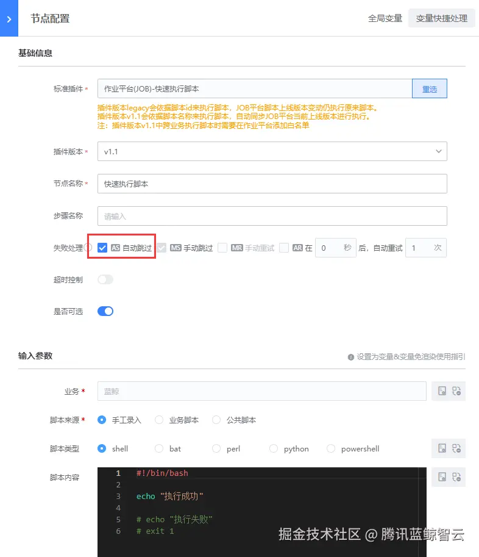This screenshot has width=479, height=557.
Task: Click the info icon before 设置为变量&变量免渲染使用指引
Action: click(x=350, y=357)
